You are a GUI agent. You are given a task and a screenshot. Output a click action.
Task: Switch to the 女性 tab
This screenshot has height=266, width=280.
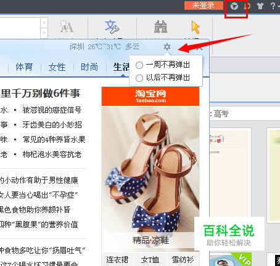57,67
